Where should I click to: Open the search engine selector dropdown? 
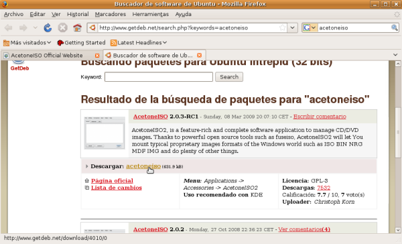pos(310,27)
